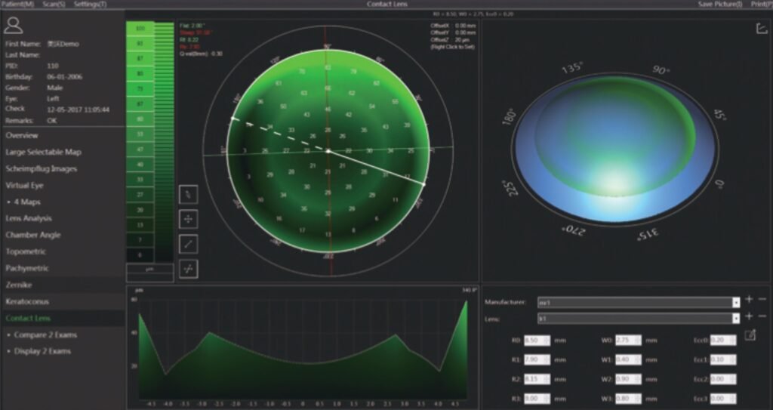Click the chart icon above the 3D lens view
This screenshot has height=410, width=773.
[761, 29]
